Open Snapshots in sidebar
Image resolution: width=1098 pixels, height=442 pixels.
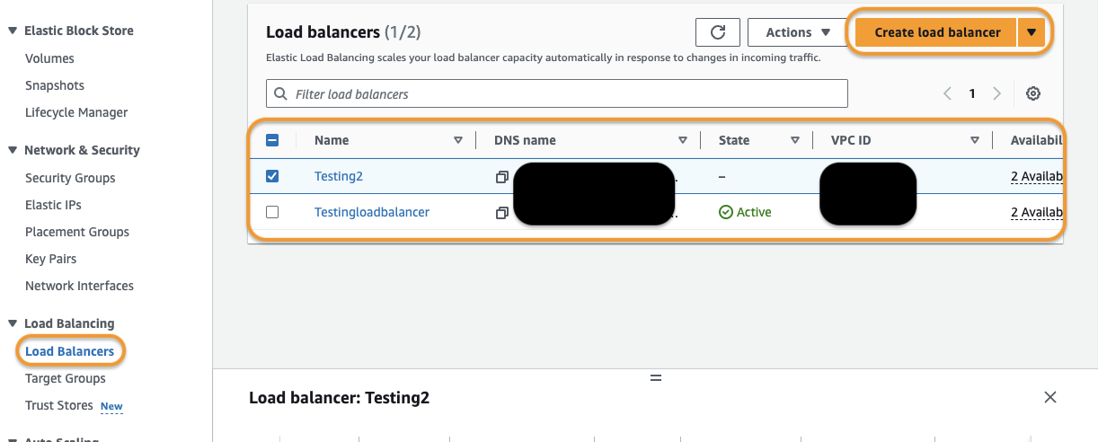(x=55, y=85)
